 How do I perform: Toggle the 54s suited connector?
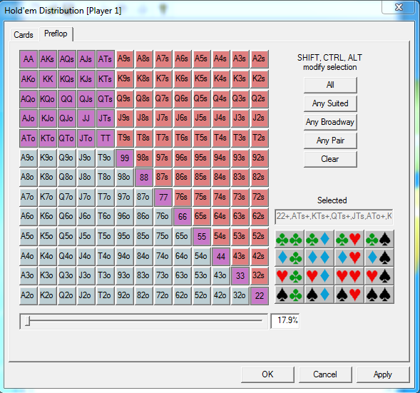coord(221,236)
